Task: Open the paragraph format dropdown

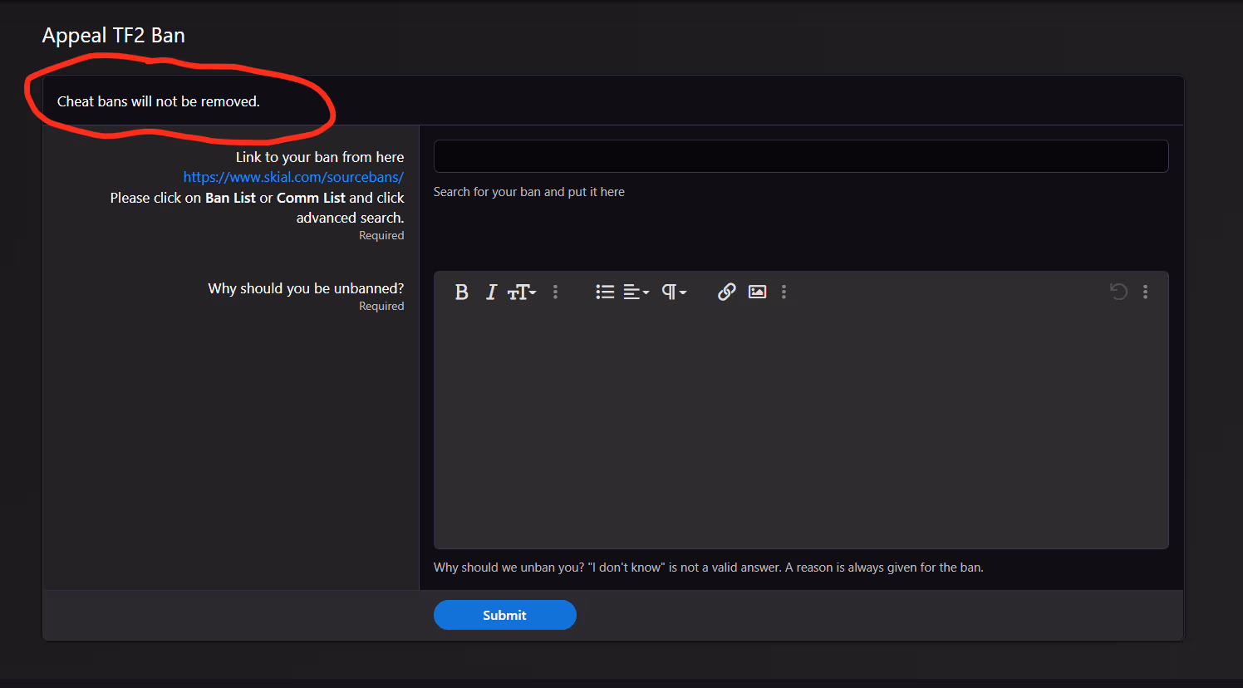Action: pyautogui.click(x=674, y=292)
